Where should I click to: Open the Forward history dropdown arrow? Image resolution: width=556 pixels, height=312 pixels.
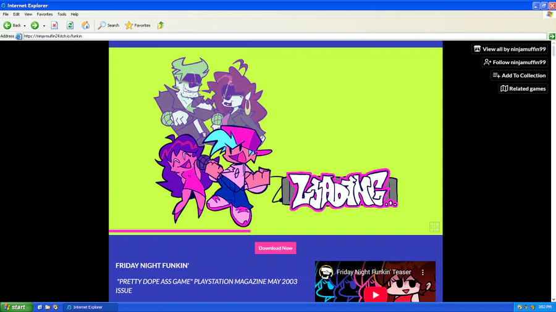pyautogui.click(x=44, y=25)
